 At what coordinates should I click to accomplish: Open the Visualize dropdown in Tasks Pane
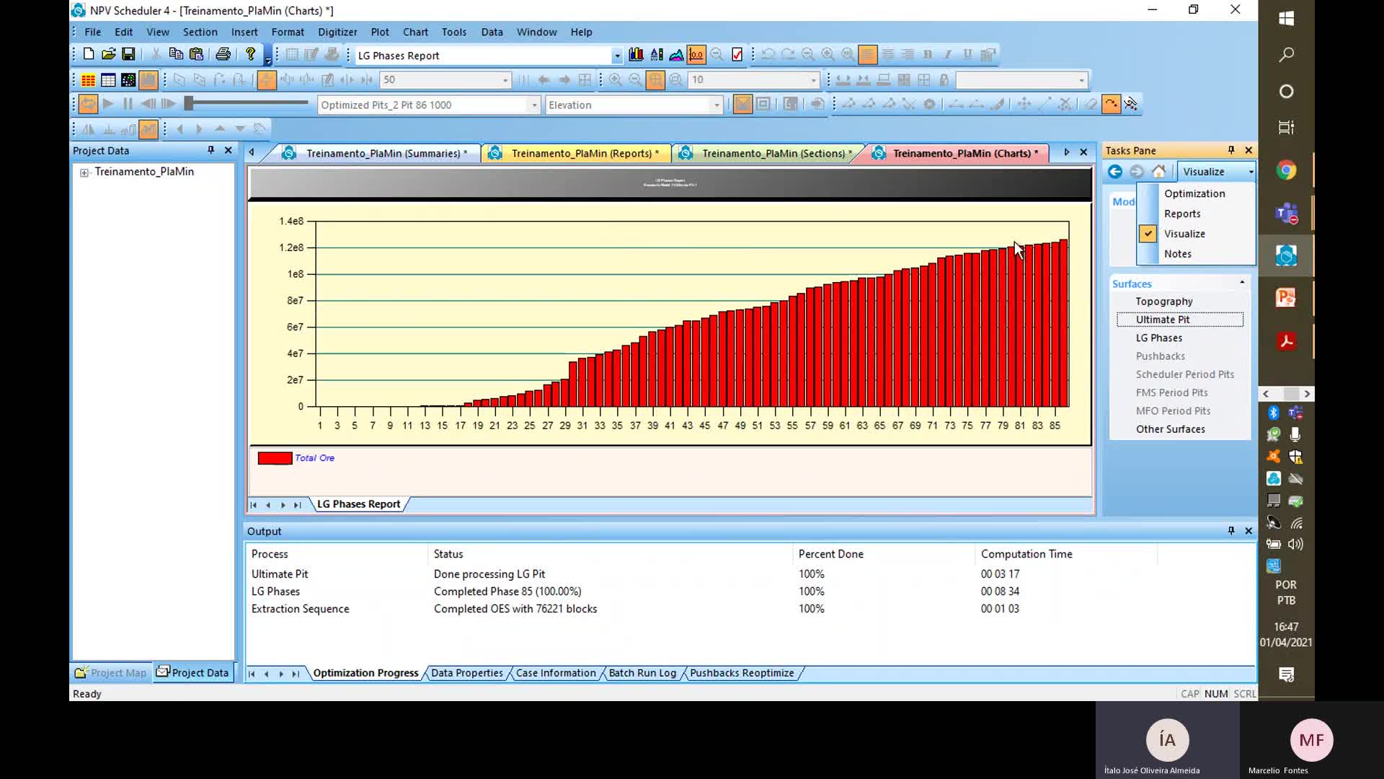coord(1251,172)
